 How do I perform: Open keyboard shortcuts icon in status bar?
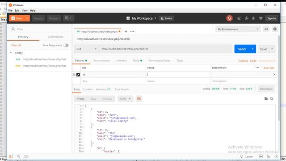click(269, 157)
